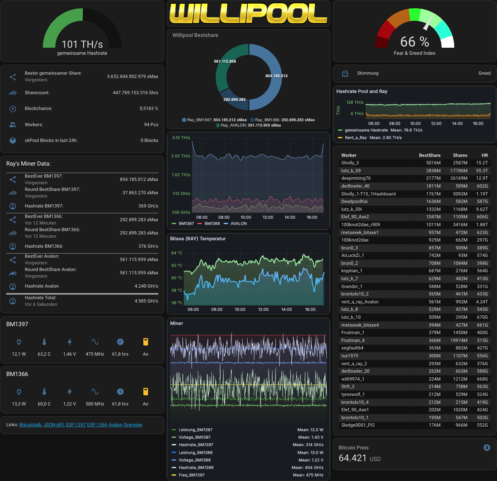Open the JSON-API link
Image resolution: width=497 pixels, height=481 pixels.
[54, 425]
